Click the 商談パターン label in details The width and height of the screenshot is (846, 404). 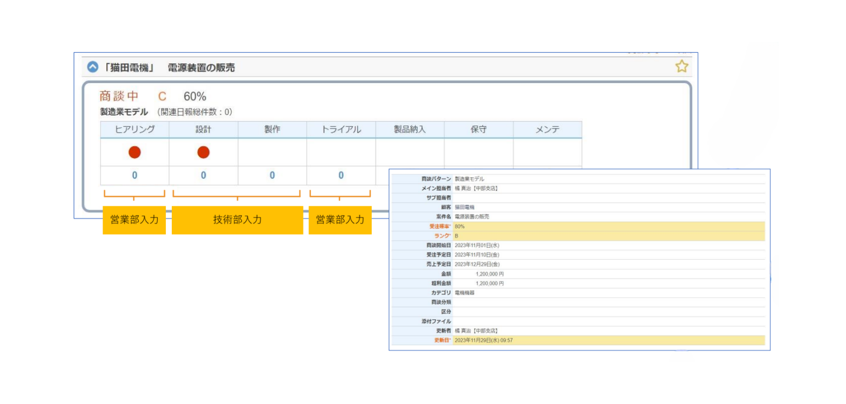[436, 179]
